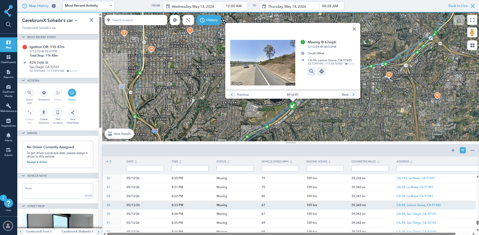Click Hide Details toggle
The width and height of the screenshot is (479, 235).
[119, 134]
